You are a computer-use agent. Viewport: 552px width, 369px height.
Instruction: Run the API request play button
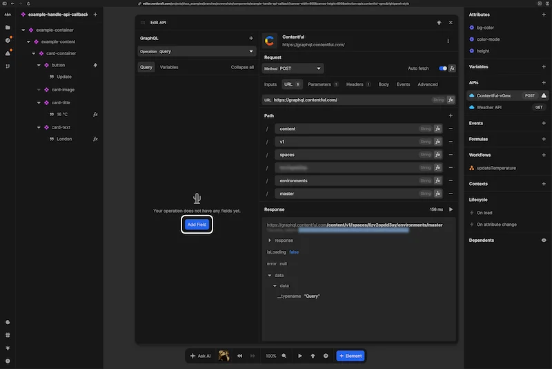[x=451, y=209]
